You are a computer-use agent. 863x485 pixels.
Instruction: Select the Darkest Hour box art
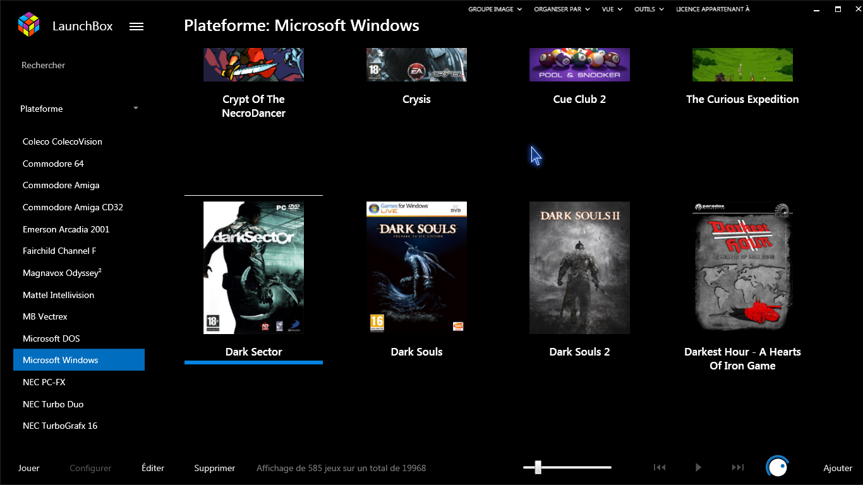coord(742,268)
